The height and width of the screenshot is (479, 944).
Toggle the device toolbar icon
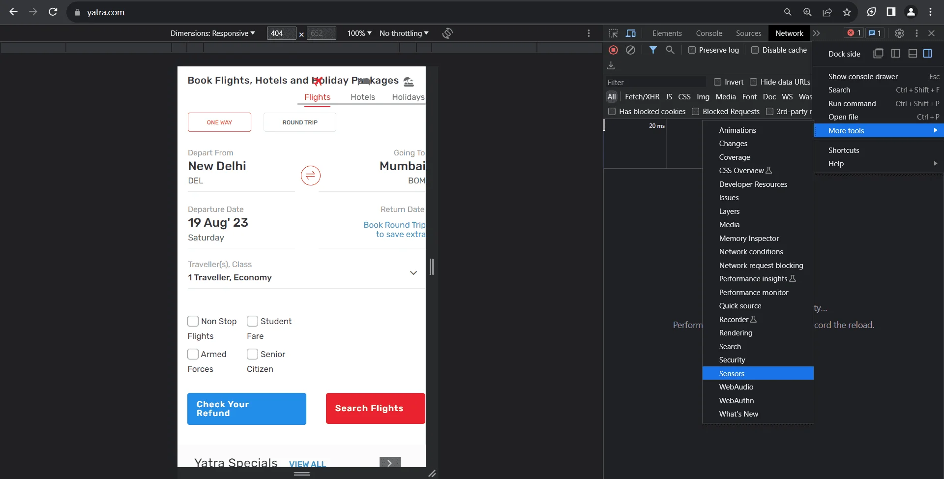pos(631,33)
